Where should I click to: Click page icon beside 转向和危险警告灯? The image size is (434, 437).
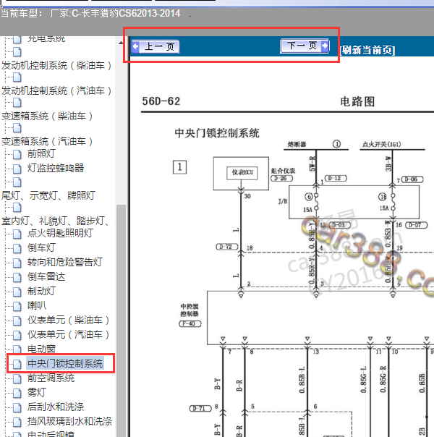click(17, 263)
